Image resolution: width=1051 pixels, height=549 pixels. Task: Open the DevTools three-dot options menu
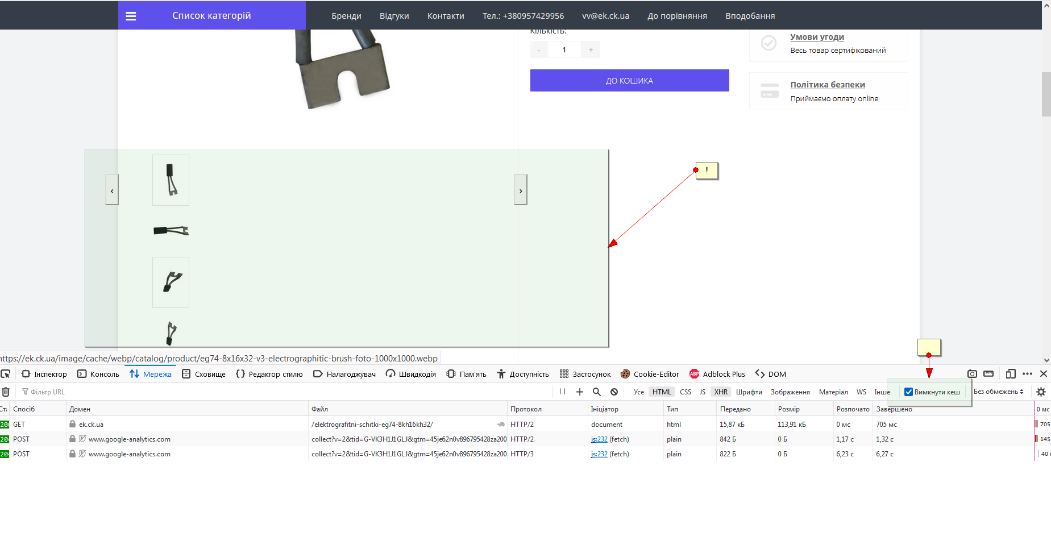(1027, 374)
